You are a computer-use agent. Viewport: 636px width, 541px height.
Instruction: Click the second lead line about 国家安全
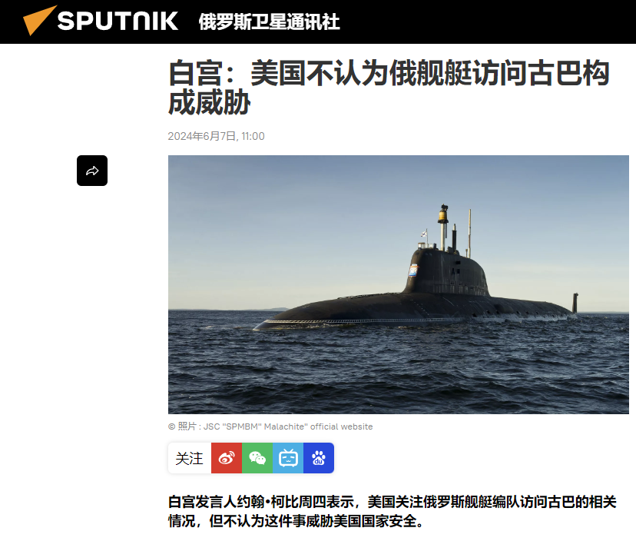click(296, 521)
